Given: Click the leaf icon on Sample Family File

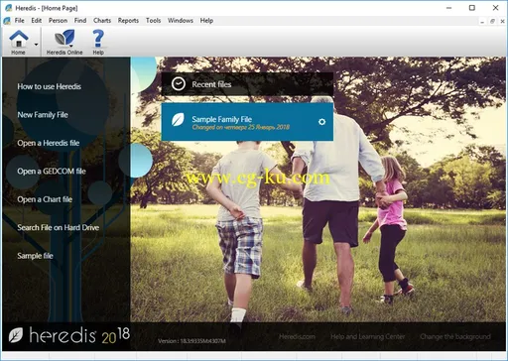Looking at the screenshot, I should click(x=178, y=120).
